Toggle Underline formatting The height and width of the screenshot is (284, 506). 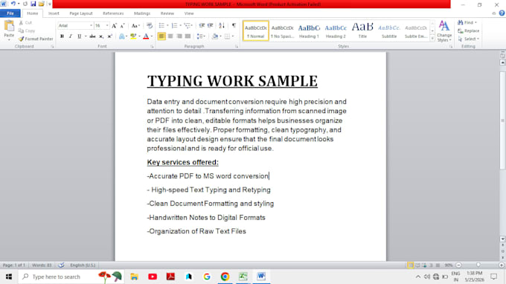point(79,36)
